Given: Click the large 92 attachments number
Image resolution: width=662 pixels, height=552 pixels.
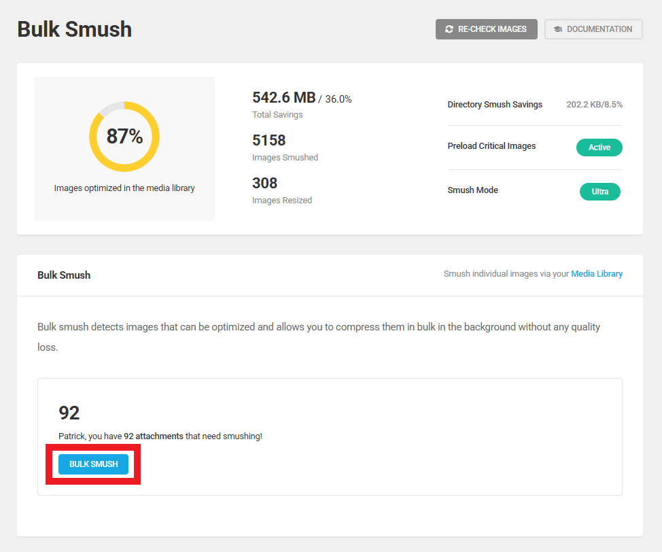Looking at the screenshot, I should 69,413.
